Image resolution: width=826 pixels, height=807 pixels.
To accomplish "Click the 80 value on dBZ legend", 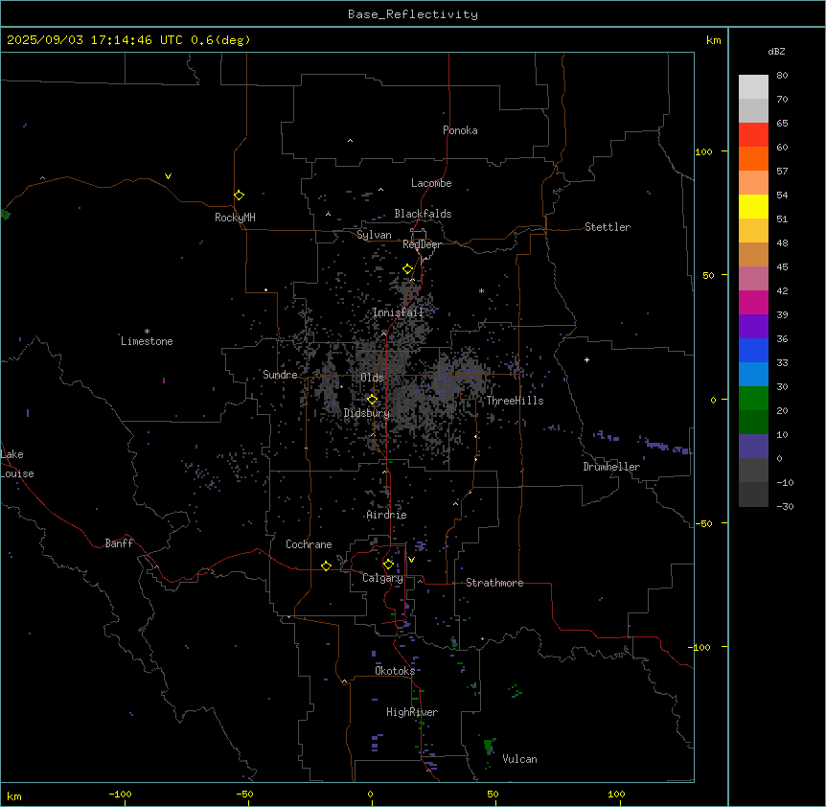I will (782, 76).
